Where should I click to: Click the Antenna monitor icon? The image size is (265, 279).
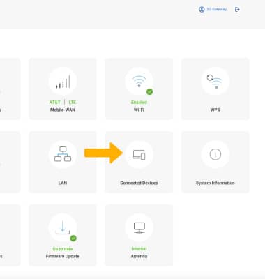tap(139, 227)
